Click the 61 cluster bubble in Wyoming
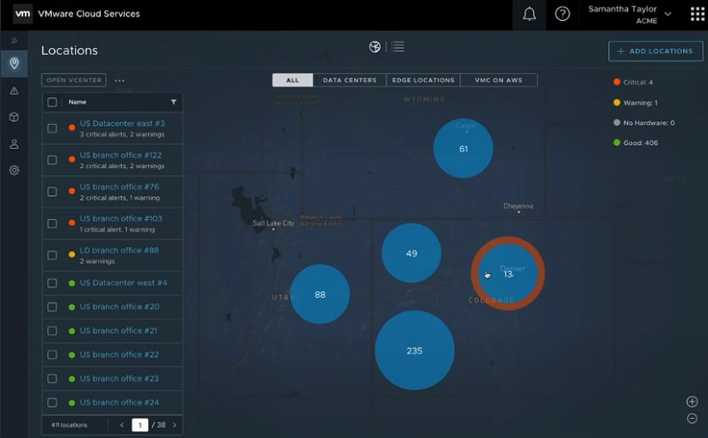 tap(463, 148)
